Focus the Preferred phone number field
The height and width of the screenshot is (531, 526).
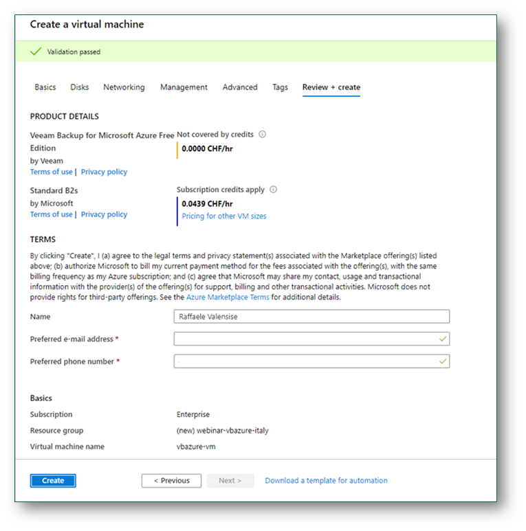tap(311, 361)
